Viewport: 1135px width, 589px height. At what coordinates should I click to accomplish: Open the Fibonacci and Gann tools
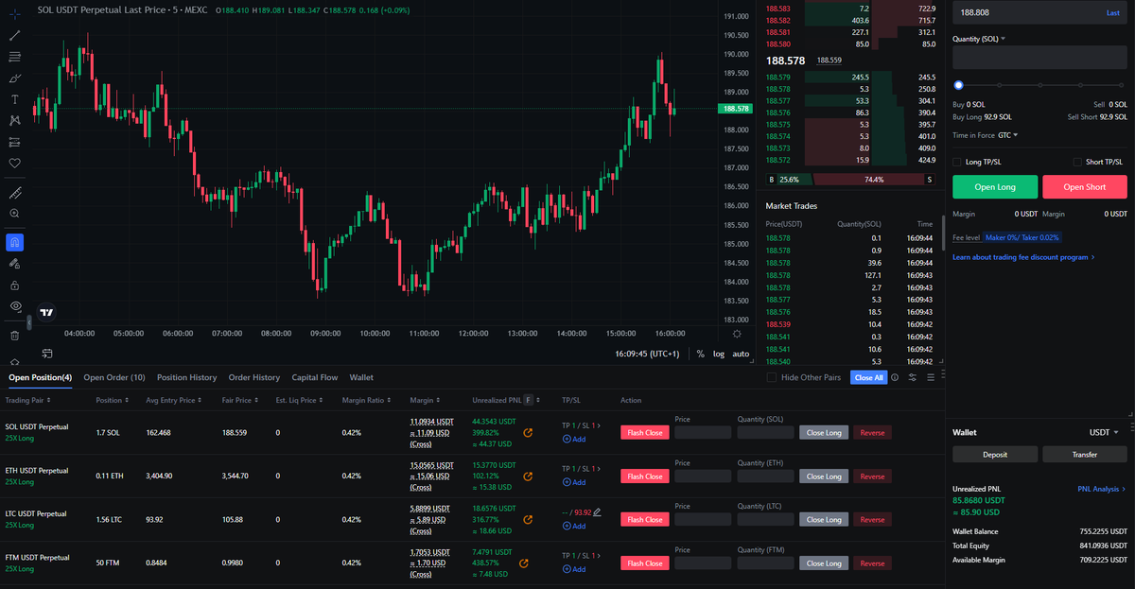(x=14, y=57)
